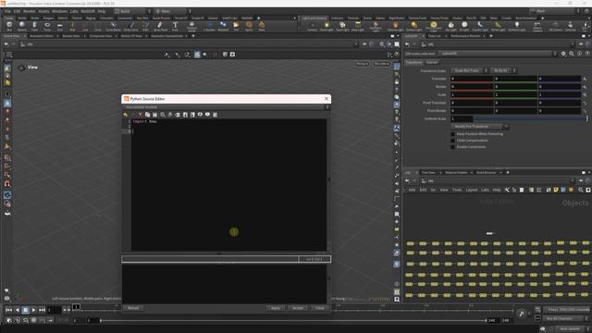The width and height of the screenshot is (592, 333).
Task: Open the Help menu
Action: [101, 11]
